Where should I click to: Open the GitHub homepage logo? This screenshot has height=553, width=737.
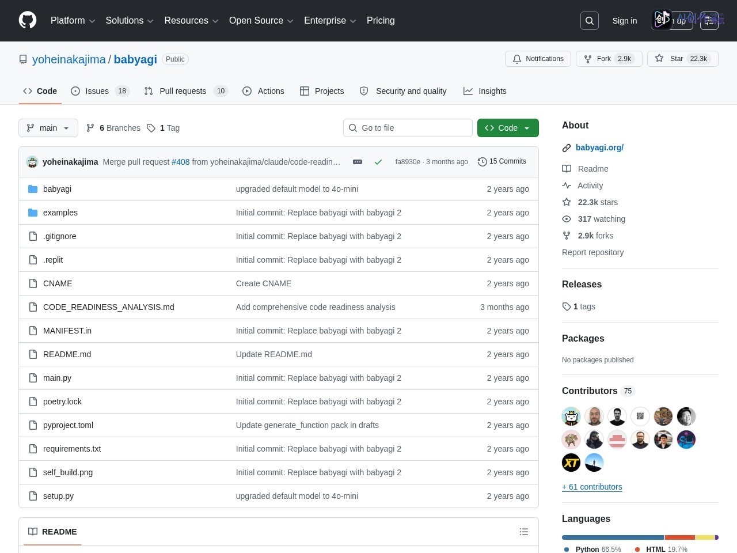(28, 20)
